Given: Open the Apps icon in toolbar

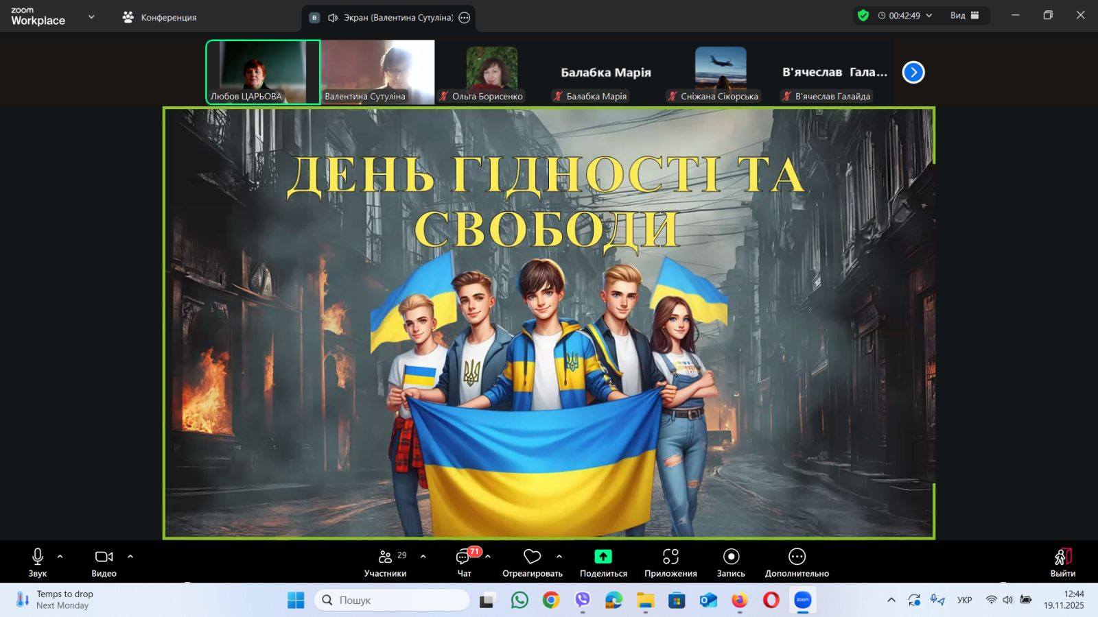Looking at the screenshot, I should pos(670,557).
